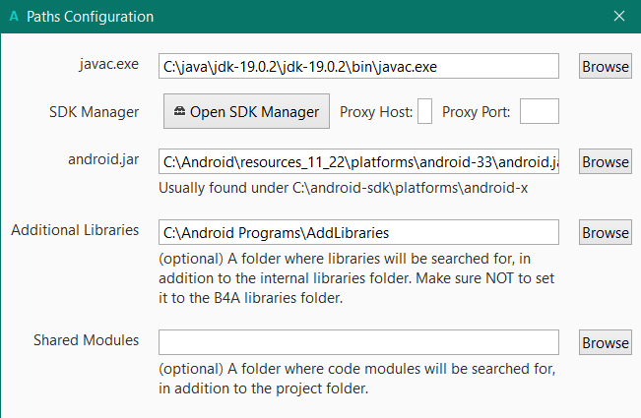Focus the Proxy Port box

click(x=539, y=112)
